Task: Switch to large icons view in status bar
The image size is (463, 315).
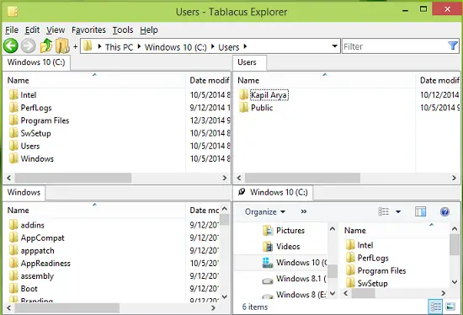Action: click(x=450, y=307)
